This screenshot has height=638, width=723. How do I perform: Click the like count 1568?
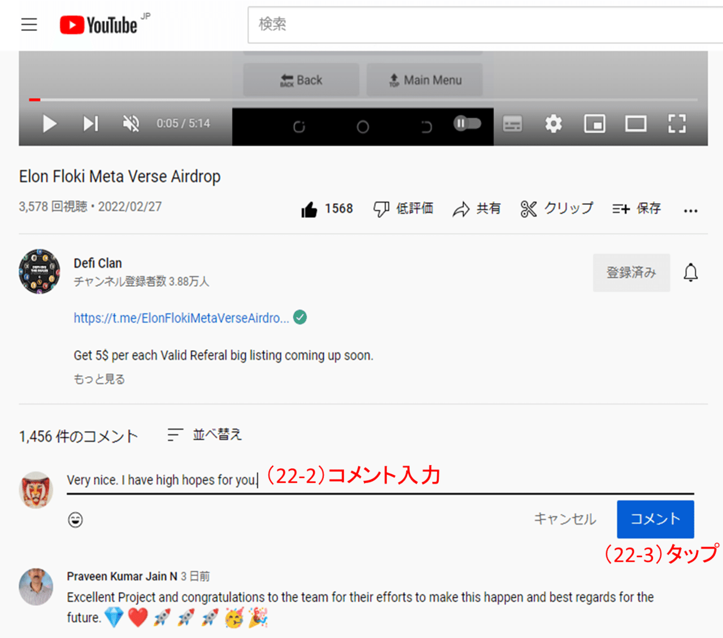point(339,209)
